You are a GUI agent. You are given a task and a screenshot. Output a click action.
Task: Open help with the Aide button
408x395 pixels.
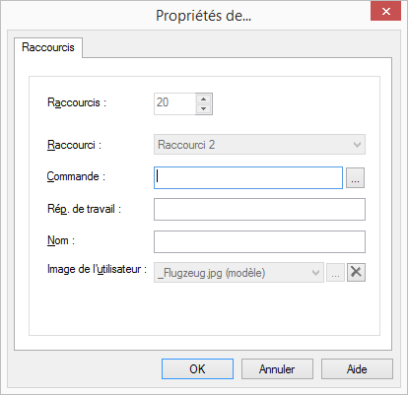pos(357,368)
